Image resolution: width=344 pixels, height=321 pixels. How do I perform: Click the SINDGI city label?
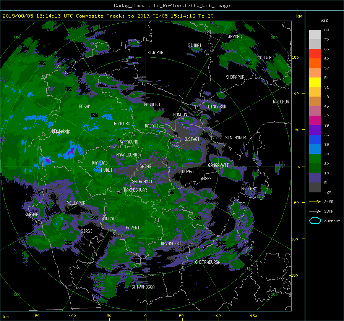(x=195, y=45)
